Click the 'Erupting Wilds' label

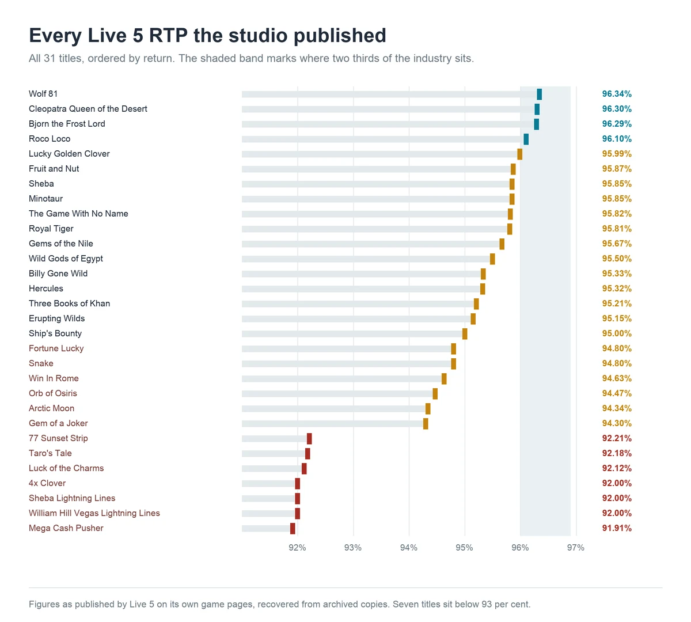57,318
